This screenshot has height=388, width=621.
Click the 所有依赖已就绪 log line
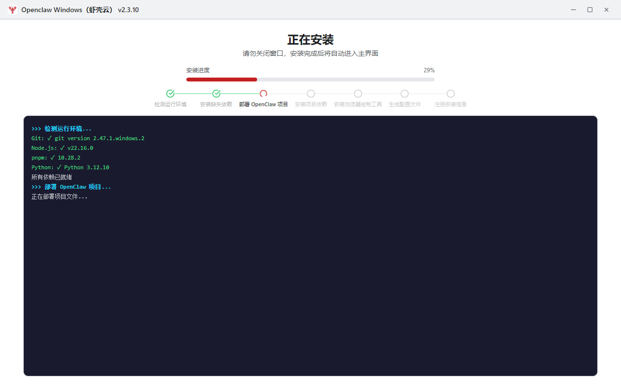point(51,177)
